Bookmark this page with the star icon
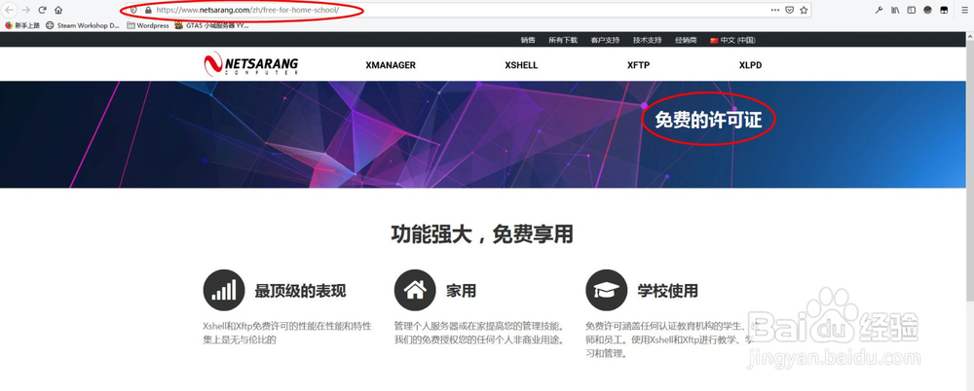 804,10
